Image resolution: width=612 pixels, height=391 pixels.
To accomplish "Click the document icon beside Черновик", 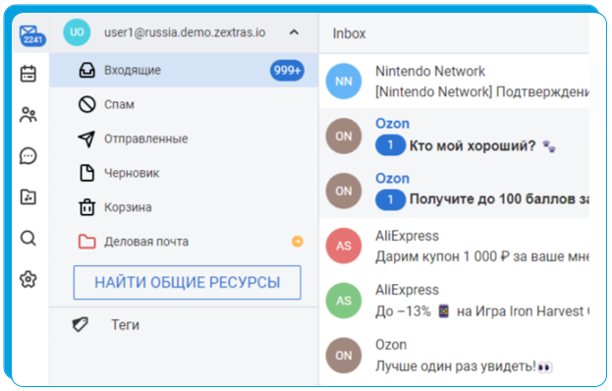I will coord(87,173).
